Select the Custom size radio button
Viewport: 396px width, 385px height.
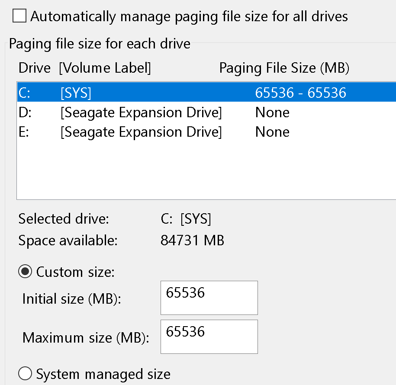tap(26, 272)
